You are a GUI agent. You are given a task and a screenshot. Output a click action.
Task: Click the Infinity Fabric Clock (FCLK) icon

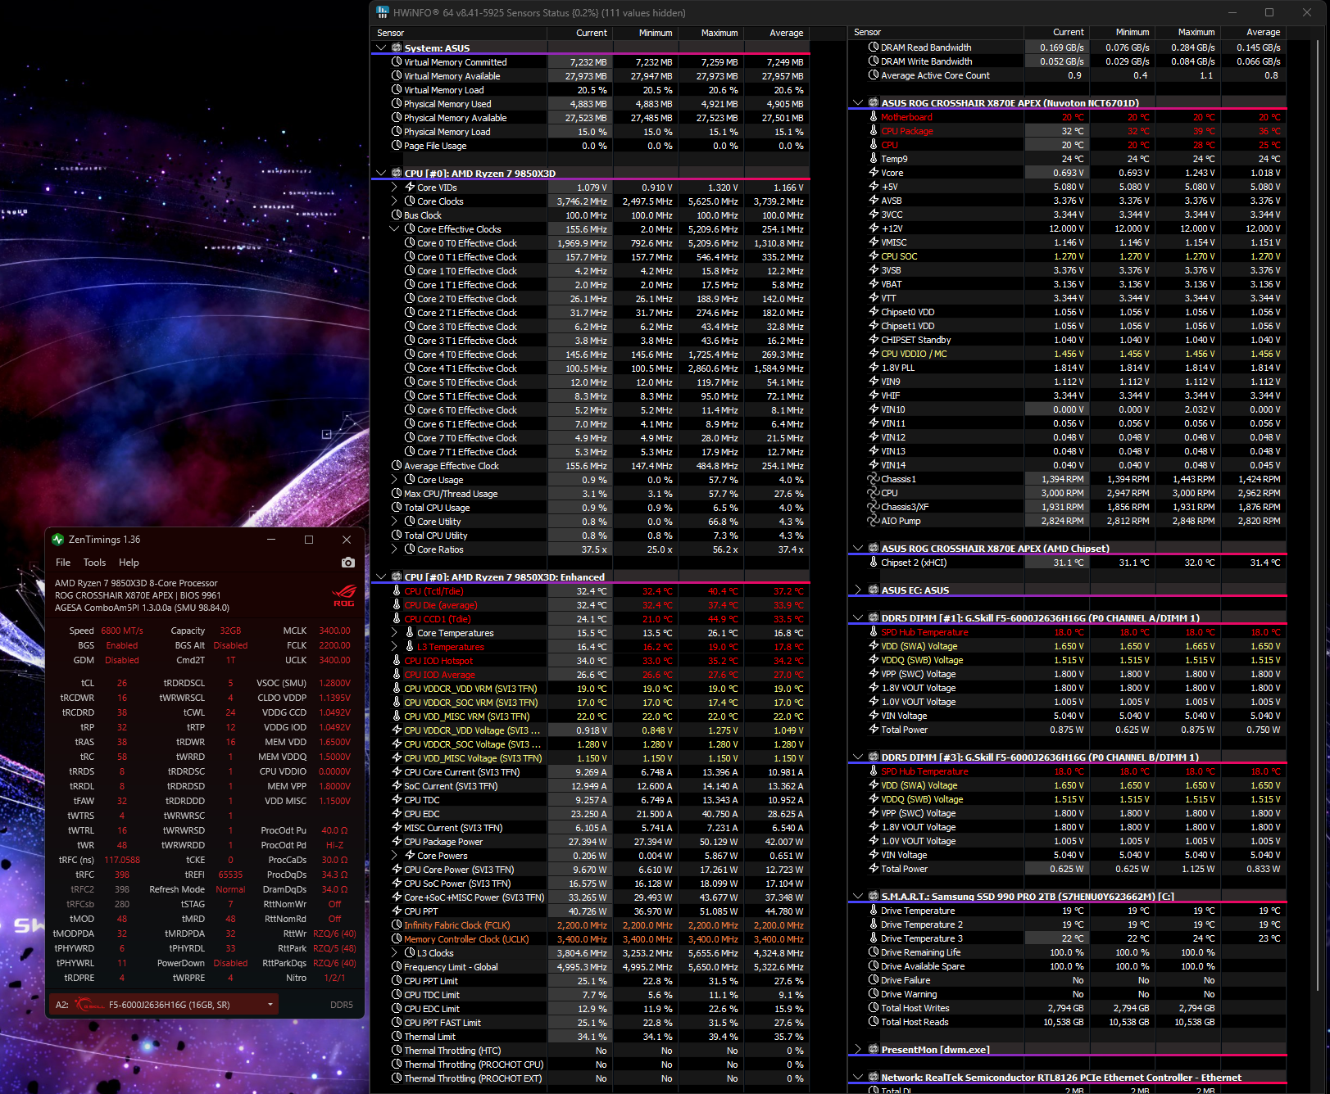click(x=397, y=925)
